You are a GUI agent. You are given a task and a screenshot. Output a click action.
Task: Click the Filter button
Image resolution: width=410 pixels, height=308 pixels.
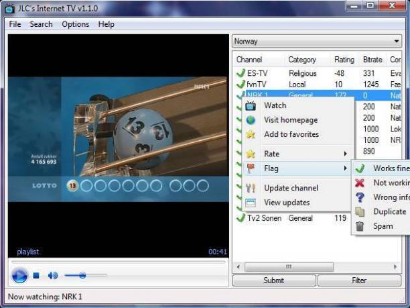click(359, 280)
